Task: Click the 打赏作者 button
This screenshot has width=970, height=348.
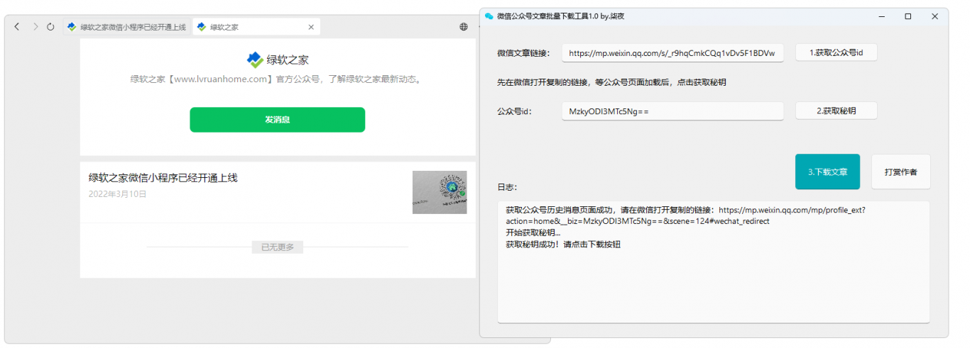Action: 900,172
